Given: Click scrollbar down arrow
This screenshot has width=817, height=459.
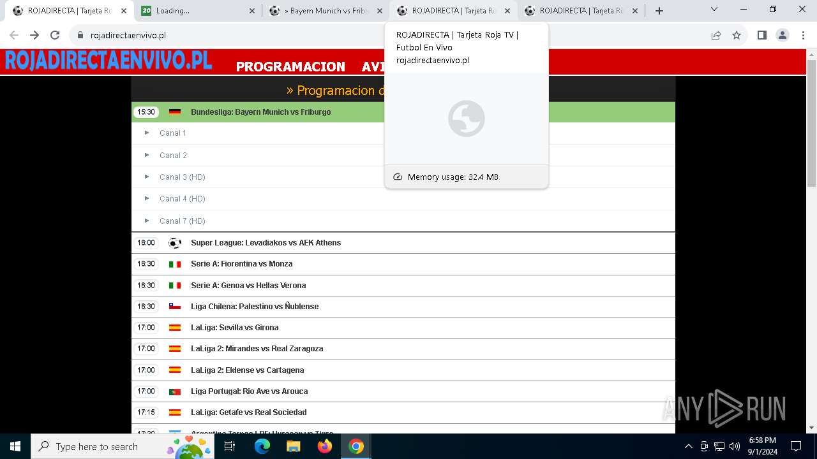Looking at the screenshot, I should 811,428.
